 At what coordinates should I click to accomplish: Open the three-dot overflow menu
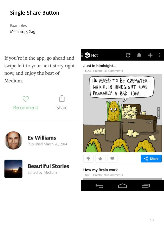tap(160, 55)
